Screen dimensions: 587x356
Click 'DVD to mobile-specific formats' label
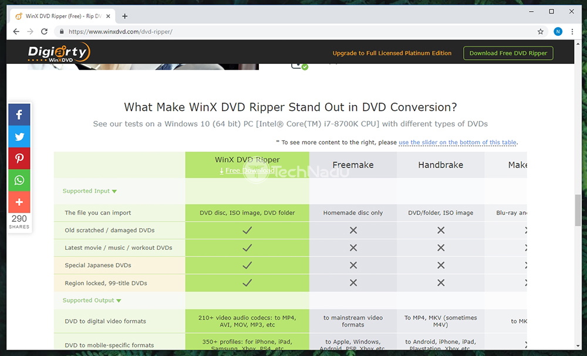(x=109, y=345)
